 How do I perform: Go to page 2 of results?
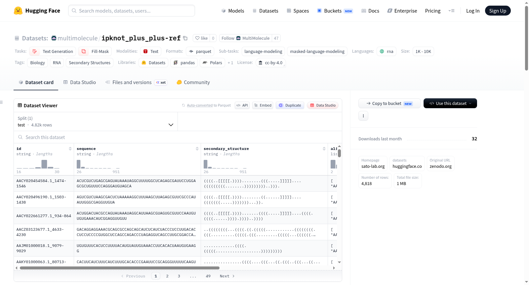tap(167, 276)
